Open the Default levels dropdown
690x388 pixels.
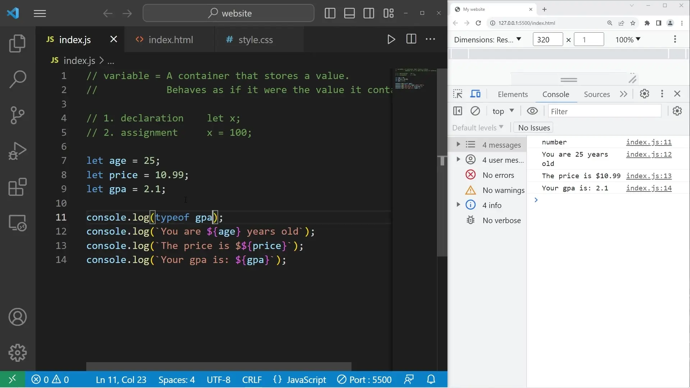click(478, 128)
